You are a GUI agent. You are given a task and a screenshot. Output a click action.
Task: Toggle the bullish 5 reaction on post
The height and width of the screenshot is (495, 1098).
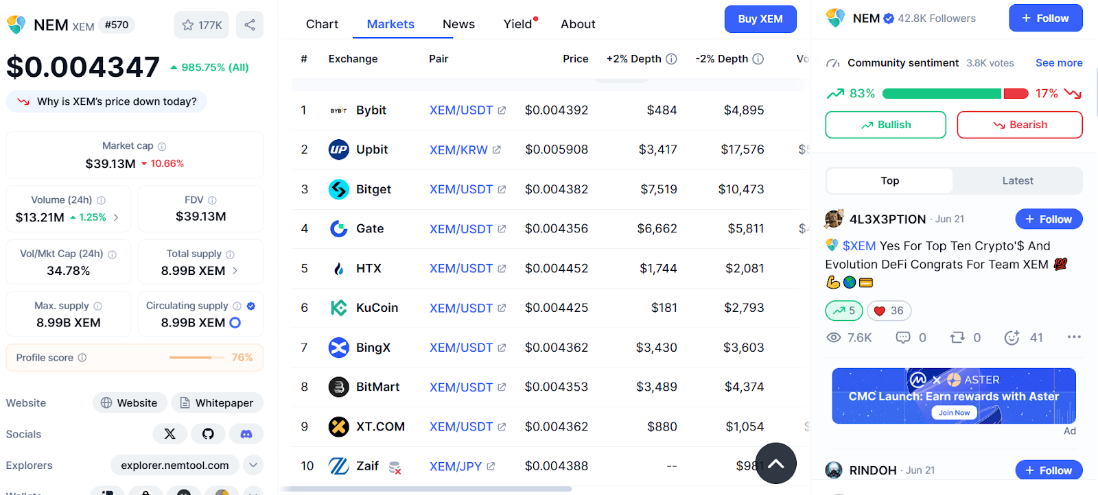[x=844, y=311]
